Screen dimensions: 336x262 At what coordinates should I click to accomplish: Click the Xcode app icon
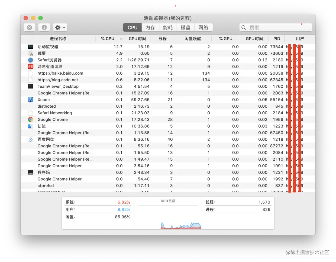point(31,100)
